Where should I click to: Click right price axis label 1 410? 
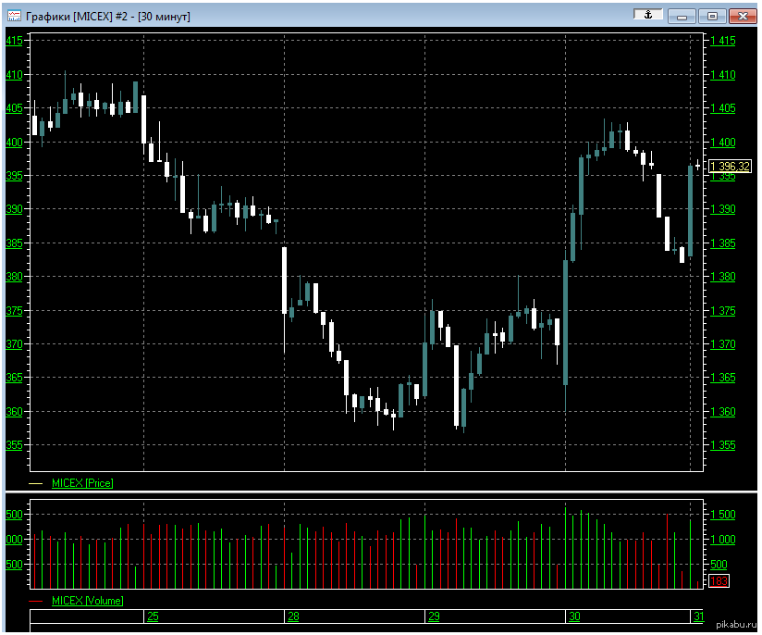[723, 75]
